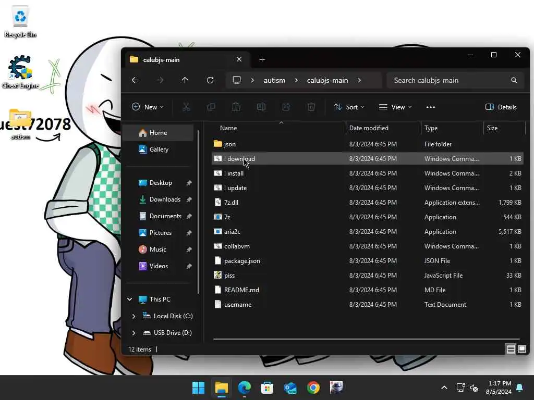The height and width of the screenshot is (400, 534).
Task: Open Recycle Bin on the desktop
Action: pos(20,22)
